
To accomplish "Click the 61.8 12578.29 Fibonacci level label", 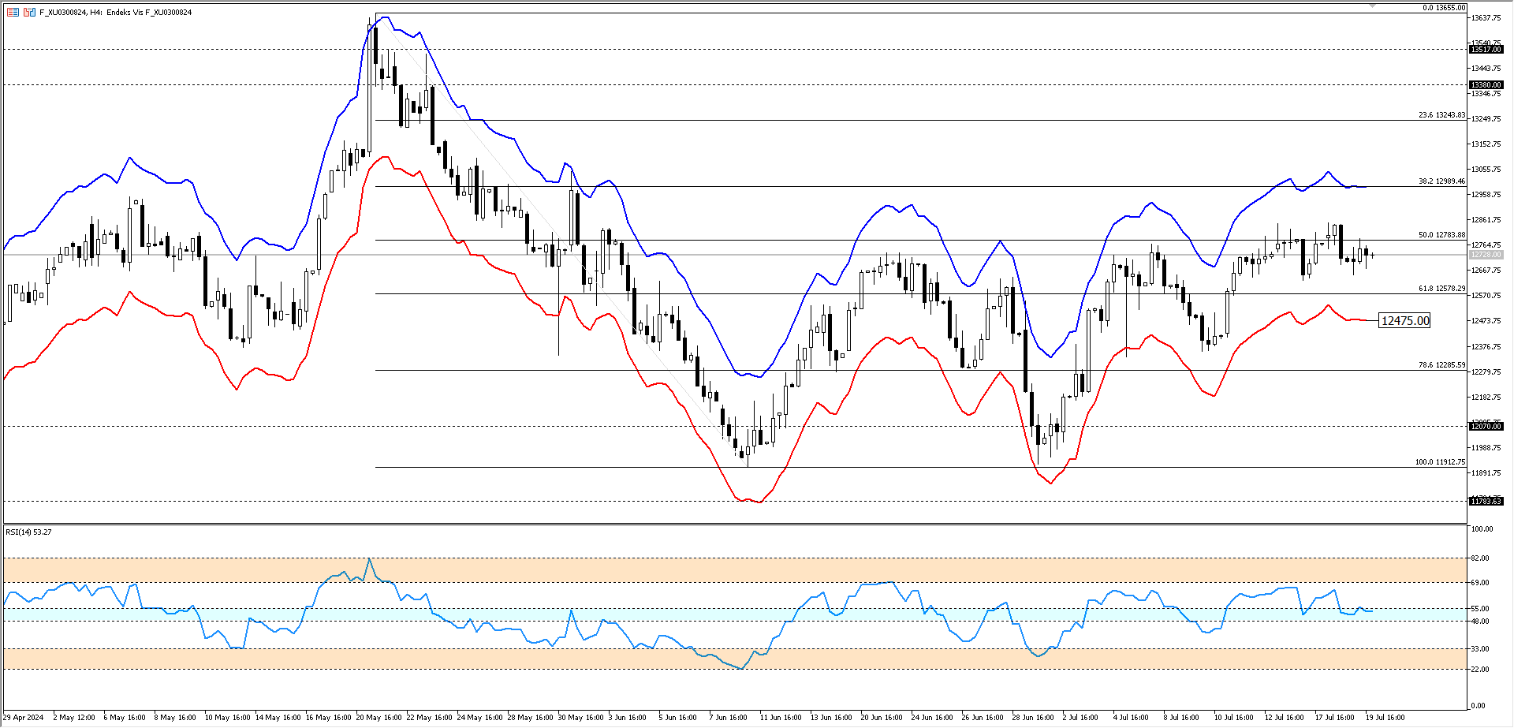I will click(x=1441, y=289).
